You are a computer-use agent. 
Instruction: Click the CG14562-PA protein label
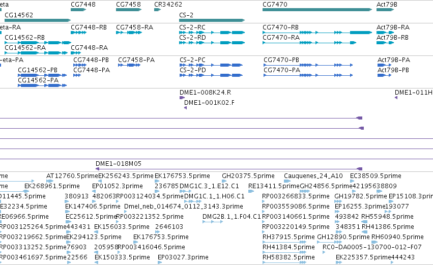click(38, 80)
